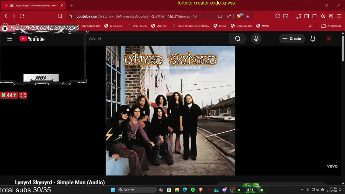Toggle the browser sidebar panel
The width and height of the screenshot is (345, 194).
tap(307, 16)
